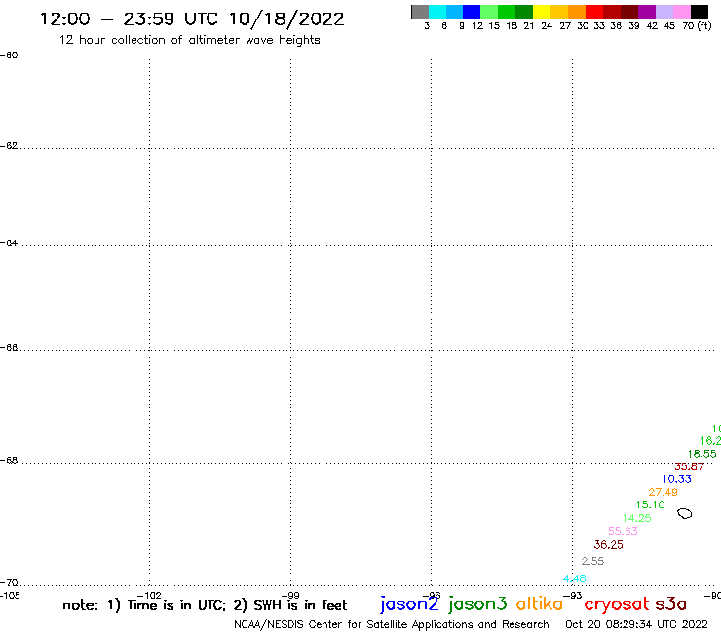Click the orange wave height value 27.49
The image size is (721, 633).
(664, 492)
